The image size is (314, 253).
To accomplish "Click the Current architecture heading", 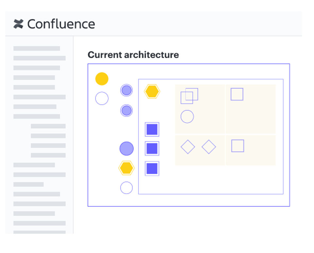I will (133, 55).
